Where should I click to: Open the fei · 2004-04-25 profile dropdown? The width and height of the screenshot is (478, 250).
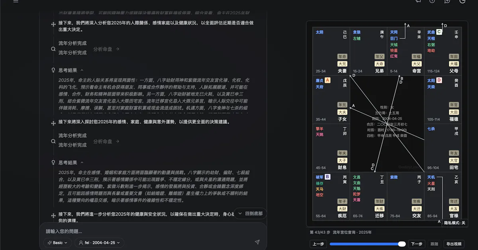tap(99, 242)
